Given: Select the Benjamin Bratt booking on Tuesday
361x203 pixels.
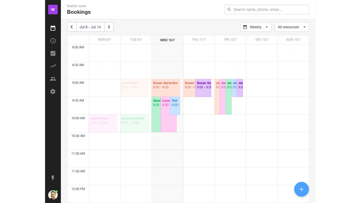Looking at the screenshot, I should click(x=135, y=123).
